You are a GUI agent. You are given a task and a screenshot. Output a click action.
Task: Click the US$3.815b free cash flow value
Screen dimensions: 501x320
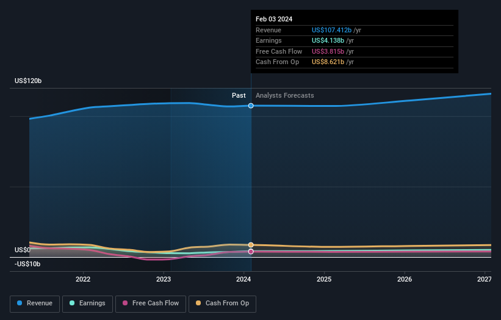pyautogui.click(x=328, y=51)
